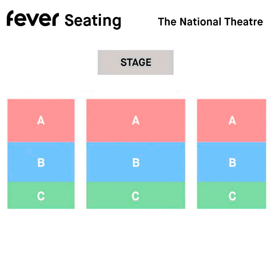Click The National Theatre venue title
This screenshot has width=271, height=271.
tap(210, 22)
